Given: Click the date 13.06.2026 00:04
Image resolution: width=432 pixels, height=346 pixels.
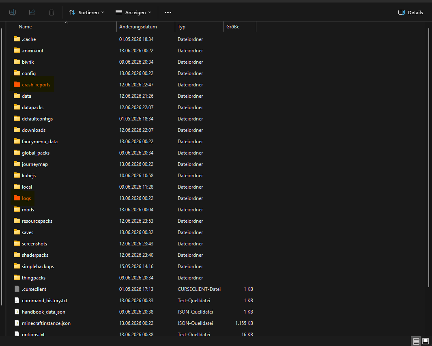Looking at the screenshot, I should (136, 210).
